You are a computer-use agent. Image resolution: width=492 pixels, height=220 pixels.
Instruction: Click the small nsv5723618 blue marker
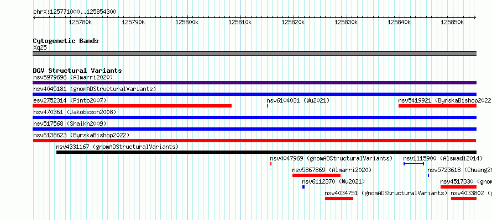[428, 175]
